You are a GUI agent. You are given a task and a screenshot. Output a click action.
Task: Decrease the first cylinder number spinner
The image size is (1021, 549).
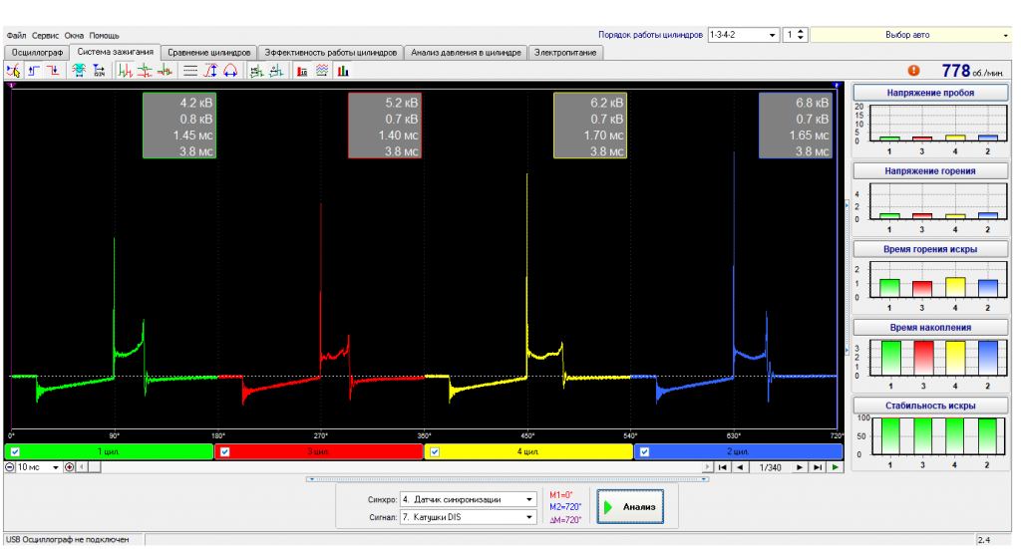pyautogui.click(x=801, y=39)
